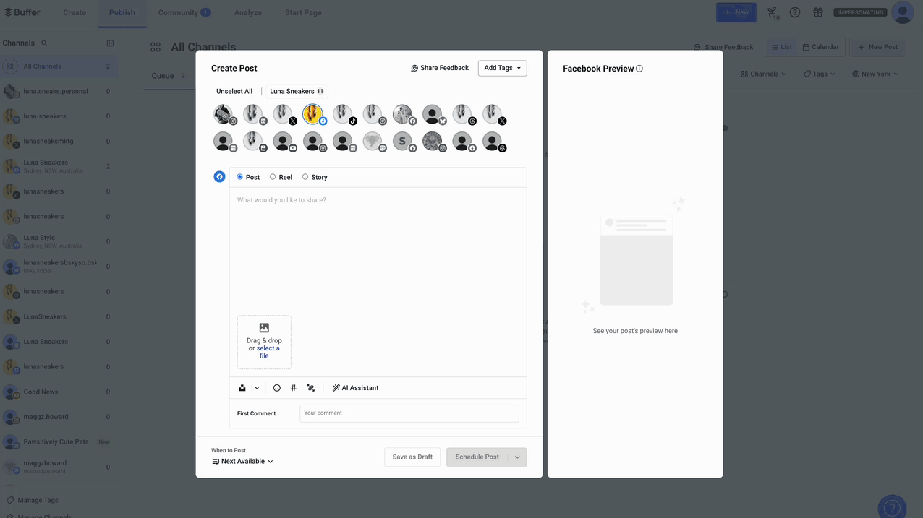The image size is (923, 518).
Task: Open the Publish tab
Action: tap(122, 12)
